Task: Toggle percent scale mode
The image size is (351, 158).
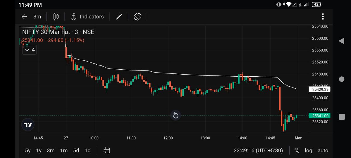Action: (x=297, y=151)
